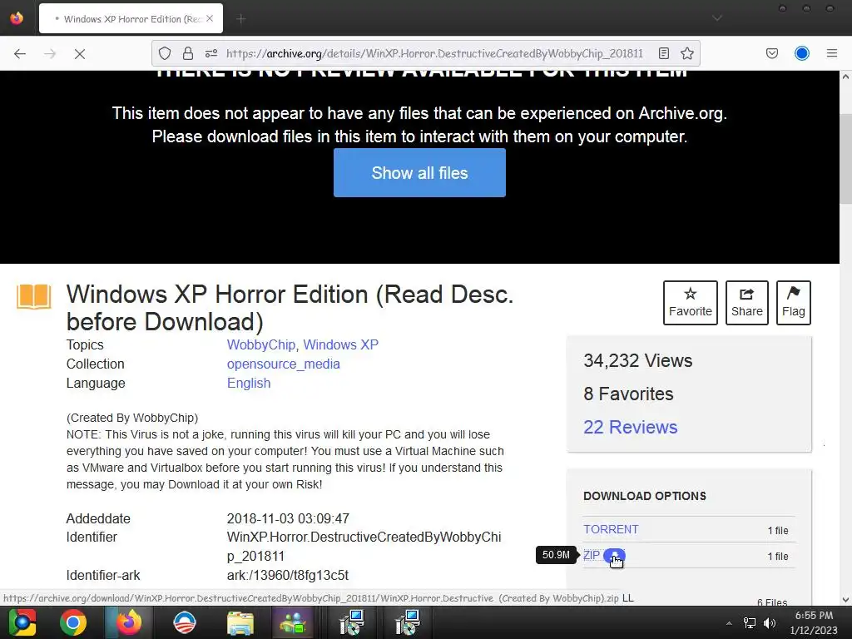Click the Firefox taskbar icon
The width and height of the screenshot is (852, 639).
click(x=129, y=622)
